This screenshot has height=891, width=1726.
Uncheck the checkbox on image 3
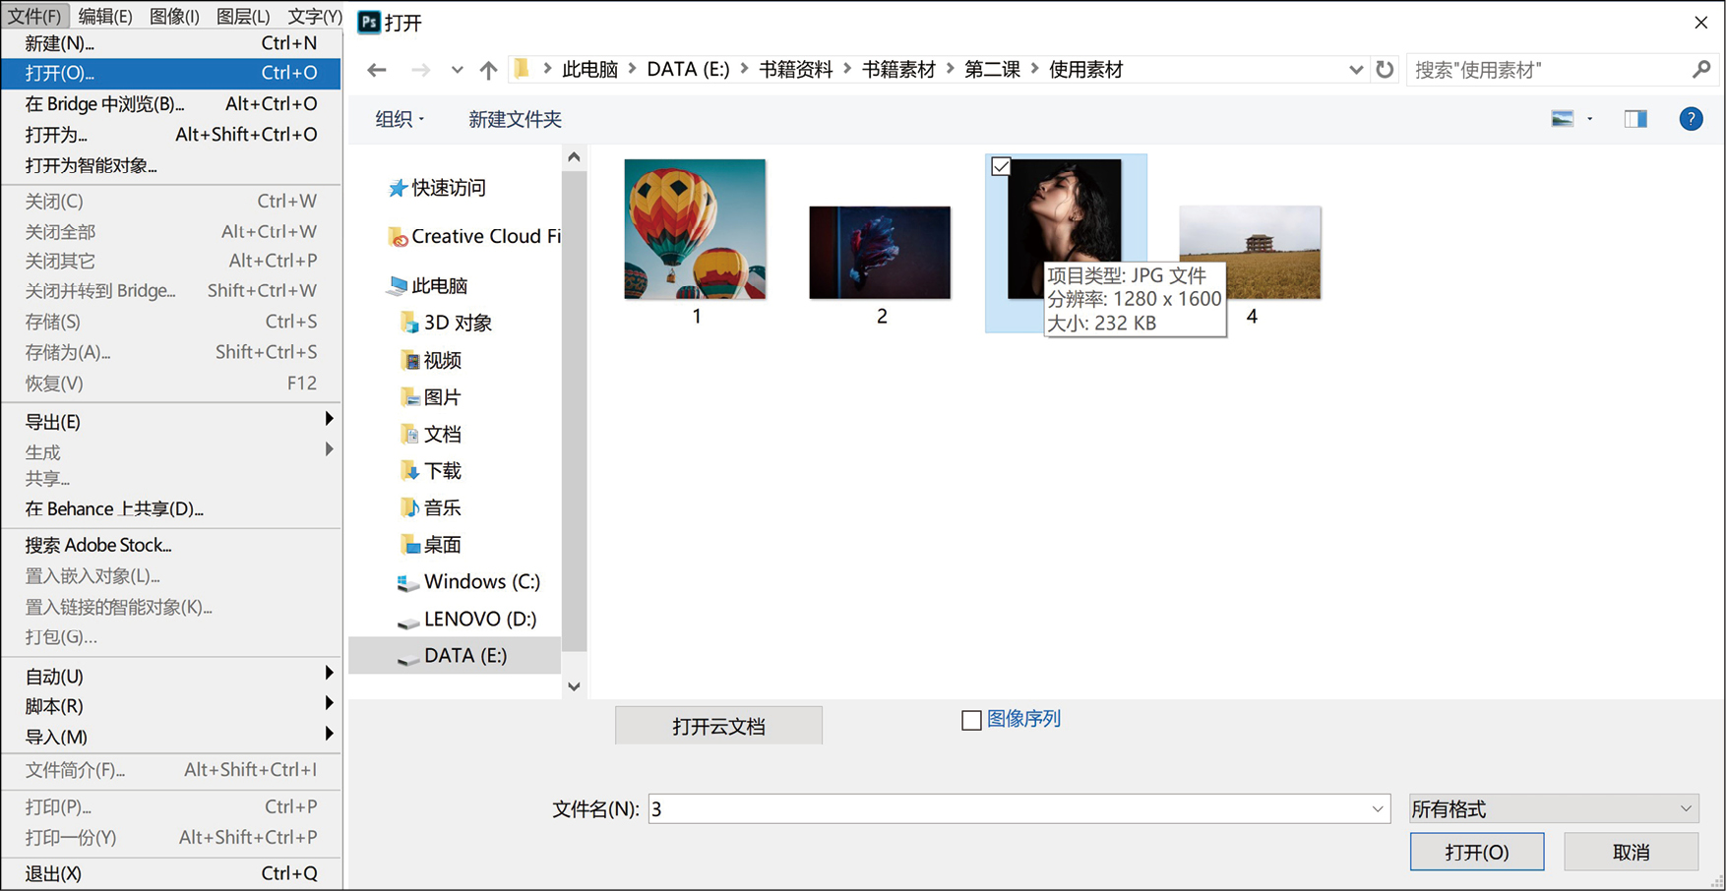point(1001,166)
